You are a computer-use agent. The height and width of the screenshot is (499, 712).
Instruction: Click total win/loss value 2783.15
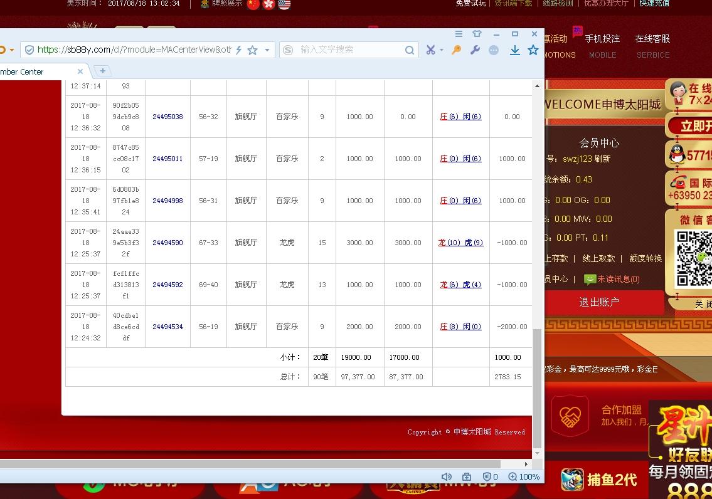coord(507,377)
